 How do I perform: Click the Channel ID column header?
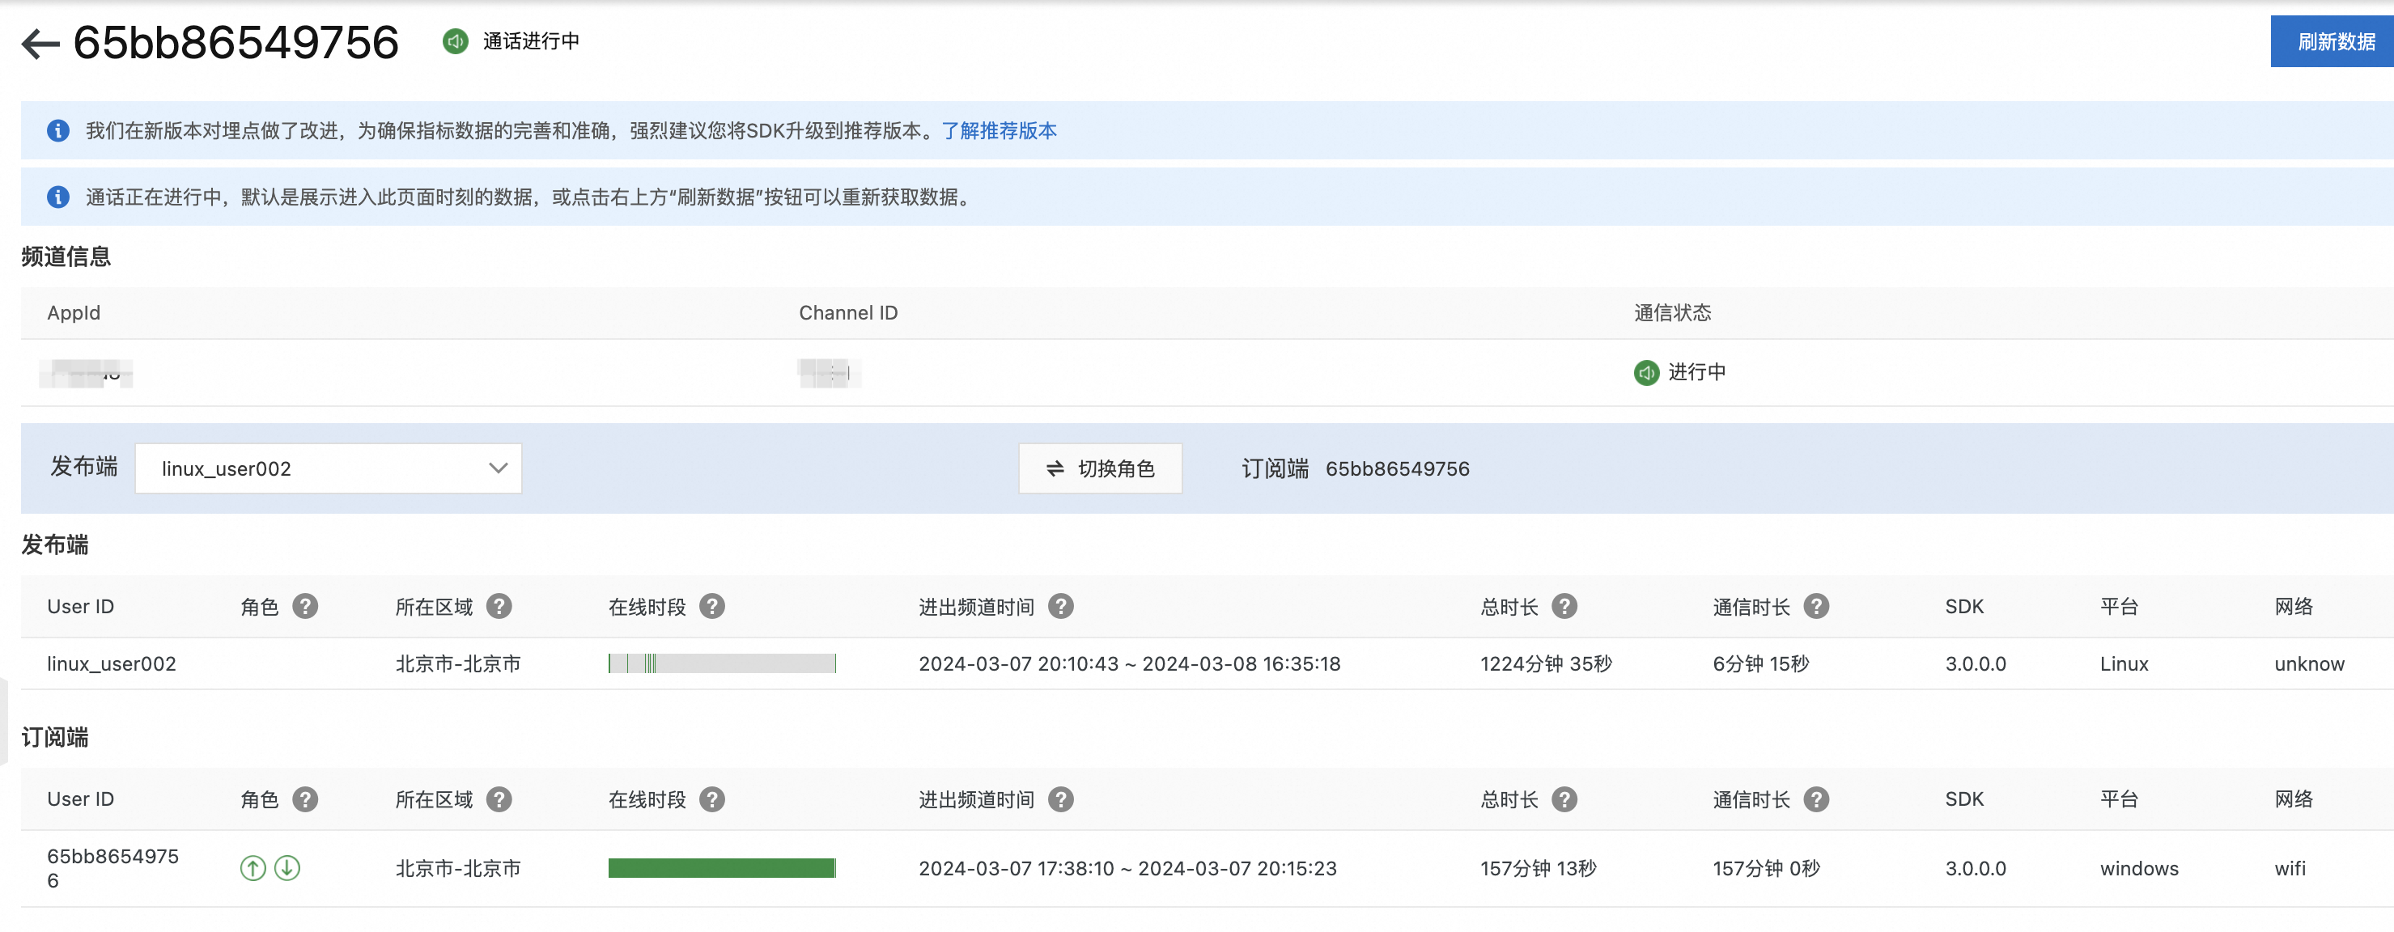[847, 313]
